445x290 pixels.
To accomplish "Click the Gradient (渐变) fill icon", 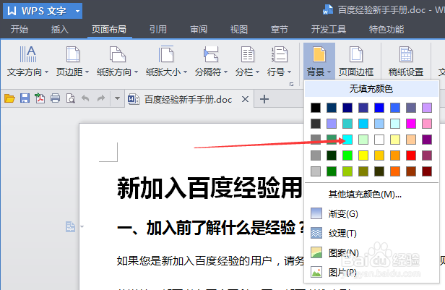I will pos(316,213).
